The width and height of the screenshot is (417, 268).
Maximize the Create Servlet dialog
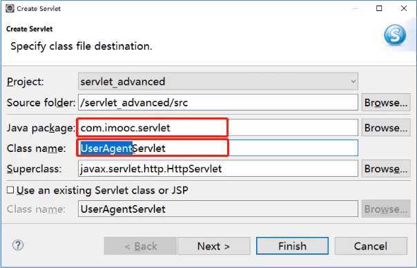(x=379, y=8)
